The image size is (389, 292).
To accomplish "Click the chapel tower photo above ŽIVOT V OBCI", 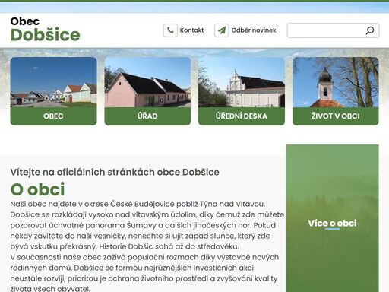I will pos(336,82).
